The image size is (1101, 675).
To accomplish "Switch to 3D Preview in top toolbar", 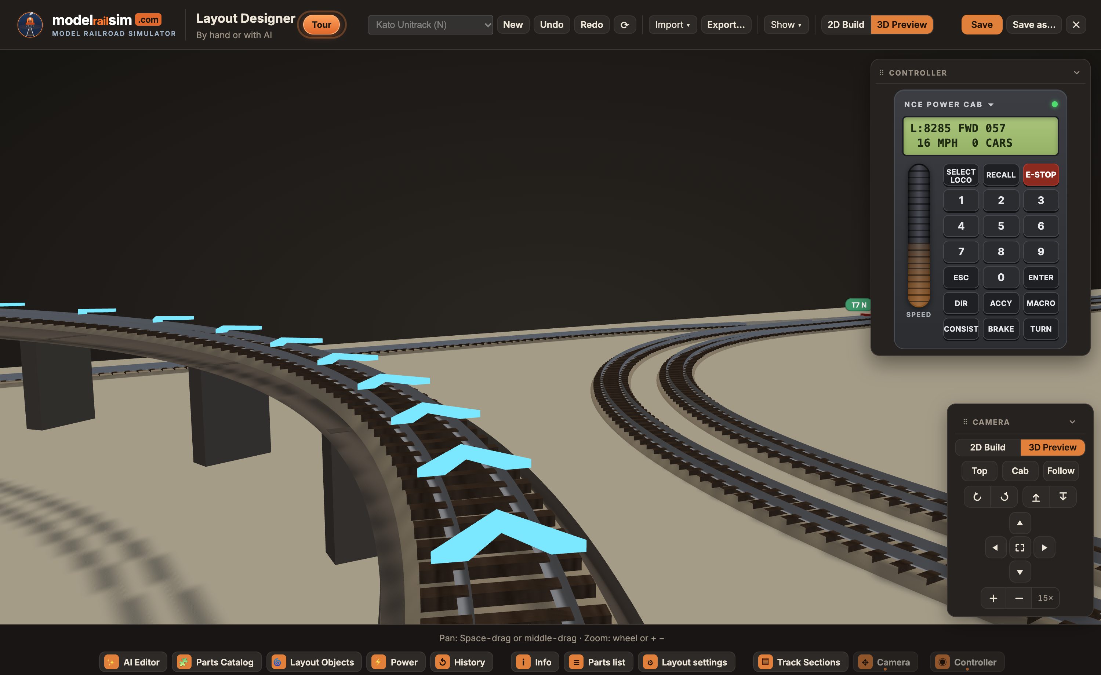I will tap(901, 25).
